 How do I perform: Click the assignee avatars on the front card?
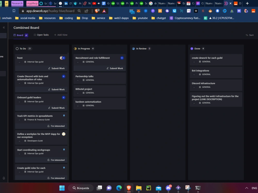click(62, 58)
